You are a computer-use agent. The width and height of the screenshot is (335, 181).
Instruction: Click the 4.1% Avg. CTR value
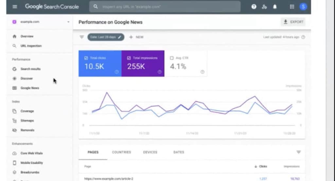178,67
